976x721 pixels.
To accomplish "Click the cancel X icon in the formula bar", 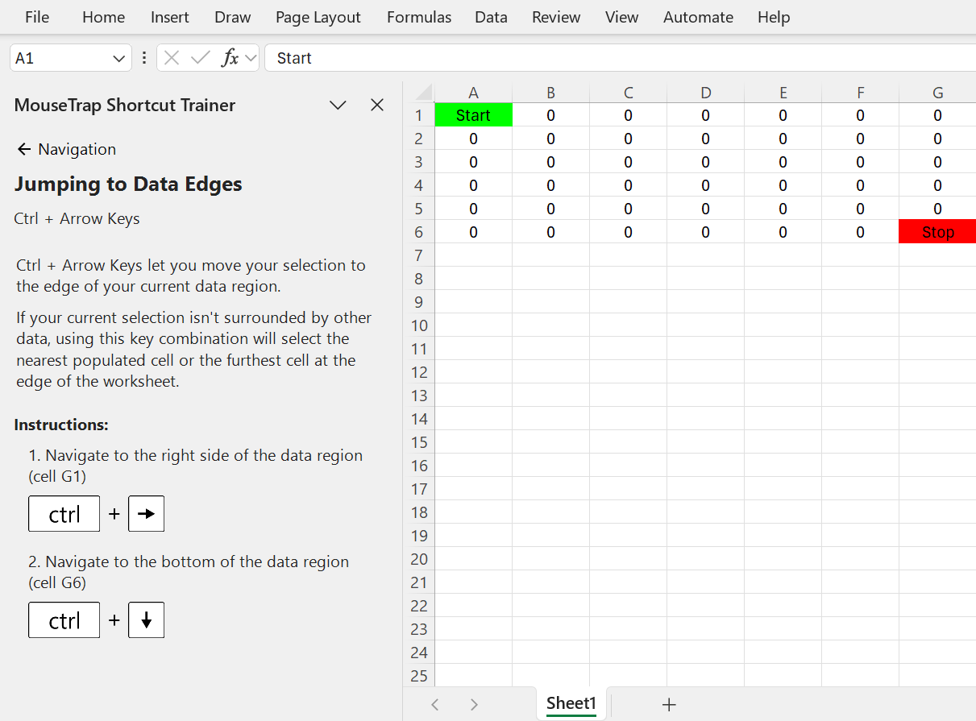I will tap(170, 57).
